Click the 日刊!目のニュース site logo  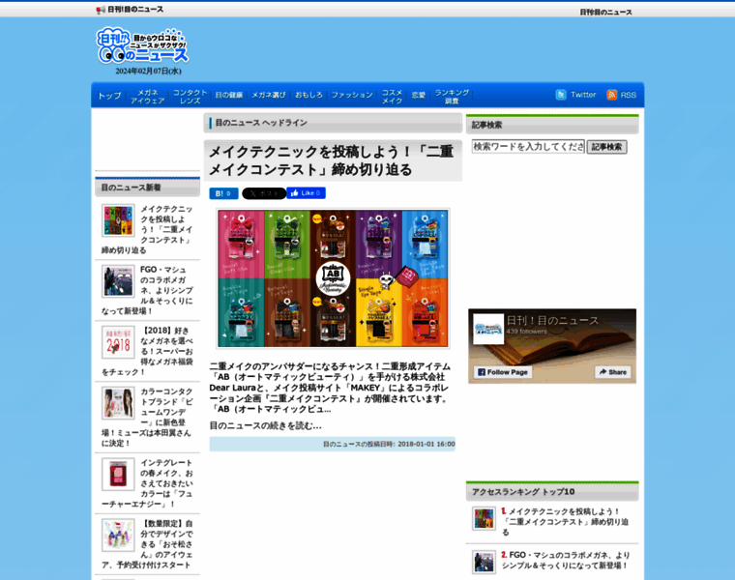pyautogui.click(x=141, y=45)
